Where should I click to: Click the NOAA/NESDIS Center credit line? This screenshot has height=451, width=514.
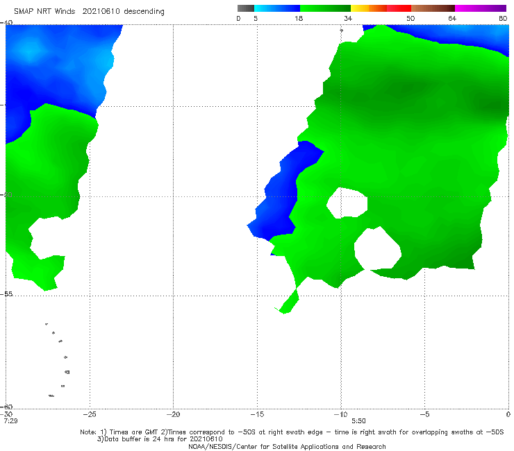click(x=287, y=446)
